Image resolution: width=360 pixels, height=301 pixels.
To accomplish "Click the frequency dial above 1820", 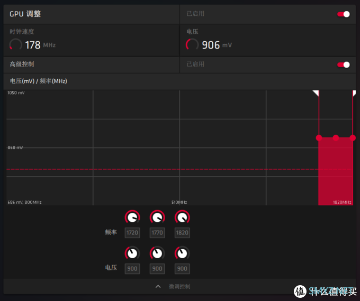I will [x=182, y=217].
